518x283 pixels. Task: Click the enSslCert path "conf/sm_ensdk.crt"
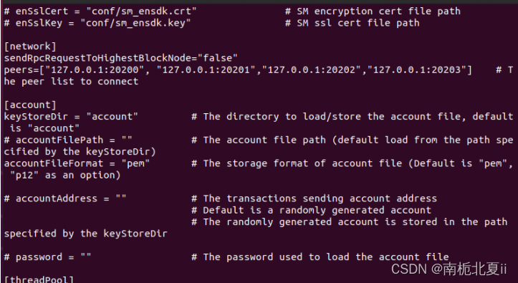coord(141,11)
